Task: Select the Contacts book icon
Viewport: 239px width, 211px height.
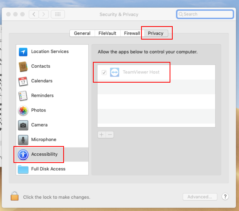Action: [x=23, y=66]
